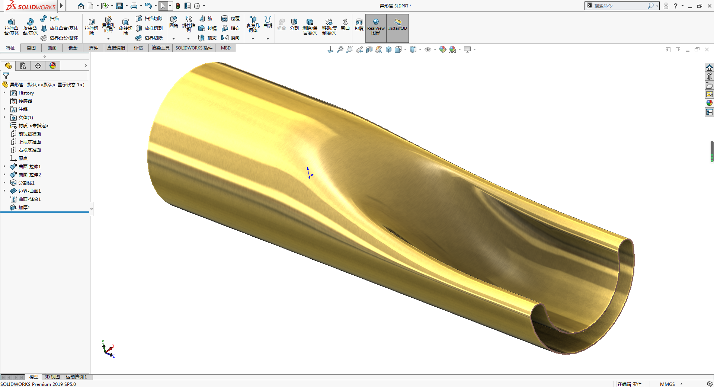Click the 删除/保留实体 delete body tool
Screen dimensions: 714x387
(310, 27)
